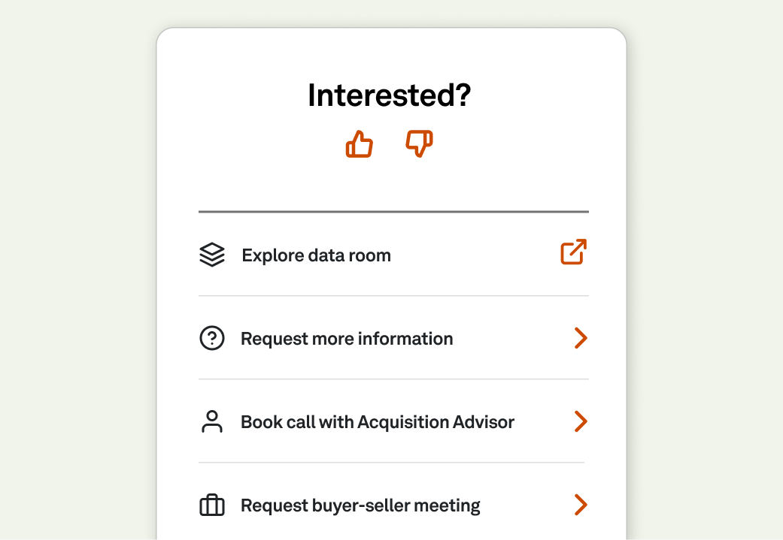This screenshot has width=783, height=540.
Task: Click the briefcase icon for buyer-seller meeting
Action: coord(212,505)
